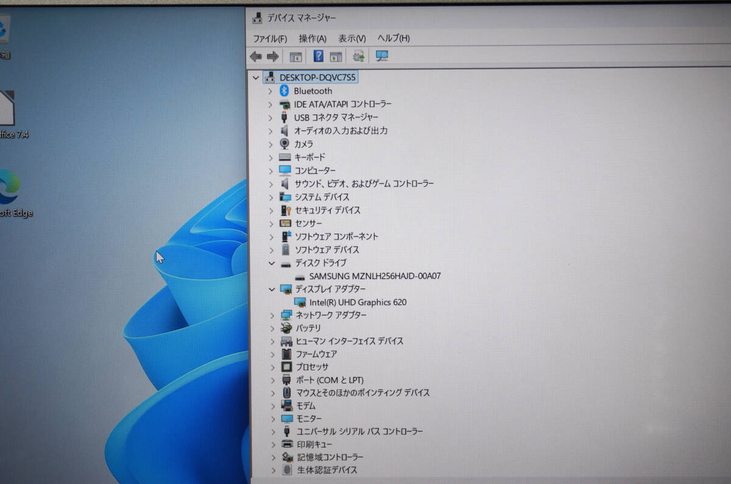Open the 表示(V) menu
Viewport: 731px width, 484px height.
[x=352, y=38]
